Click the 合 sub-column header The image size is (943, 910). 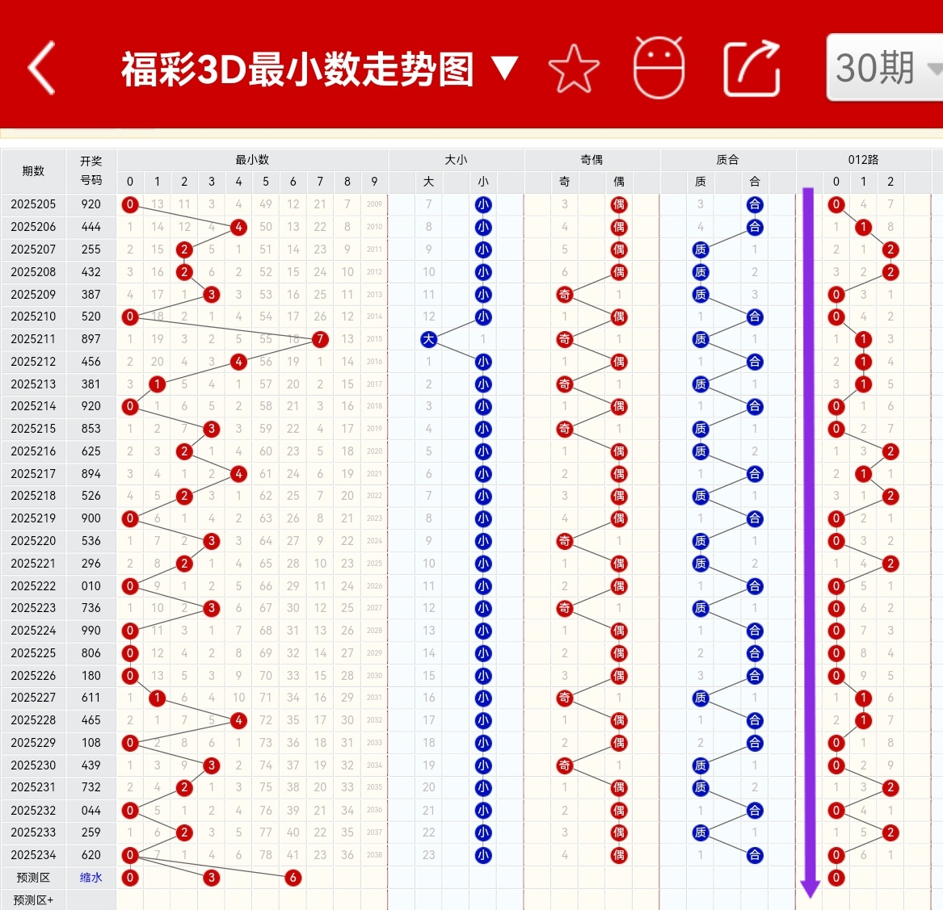click(755, 182)
